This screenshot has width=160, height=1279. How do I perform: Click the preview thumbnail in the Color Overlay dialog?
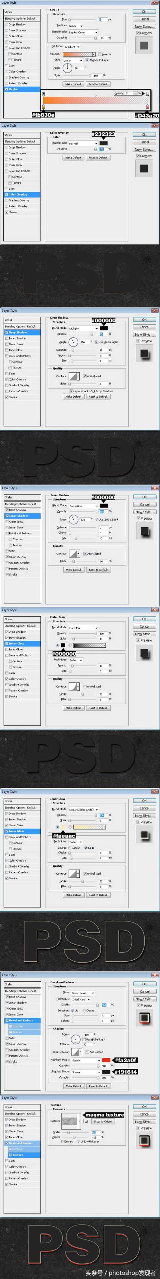[144, 169]
